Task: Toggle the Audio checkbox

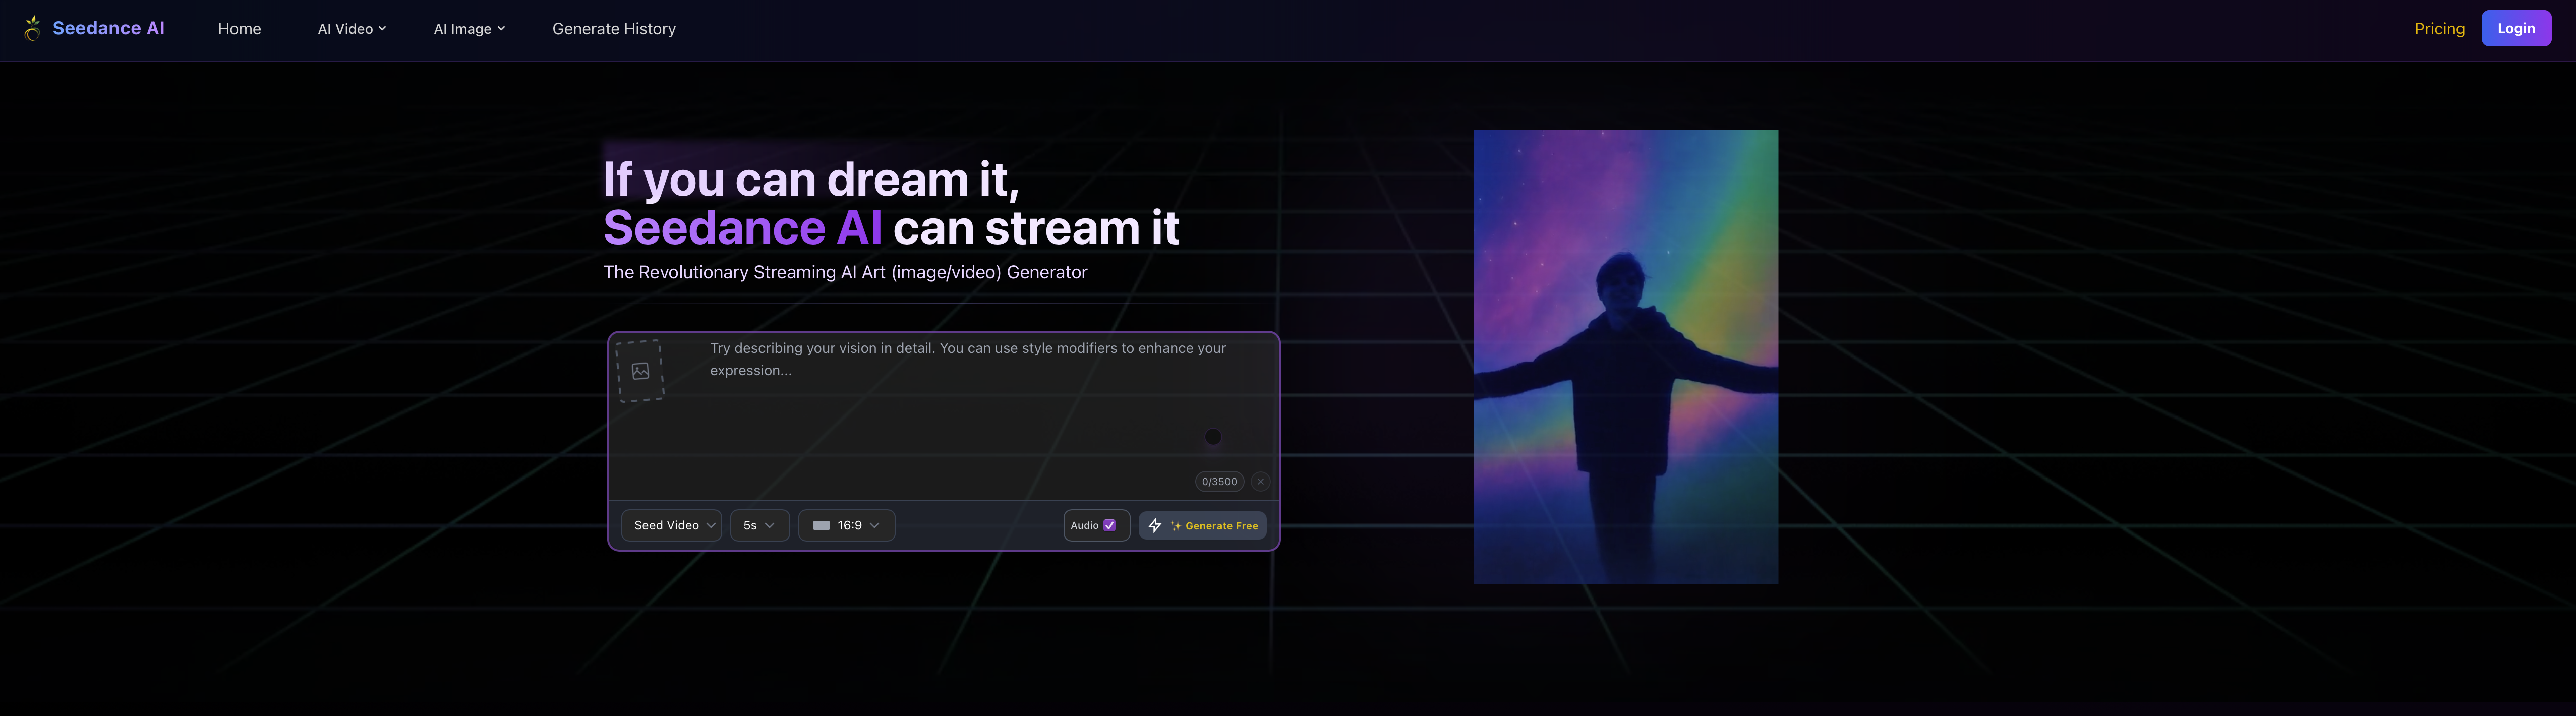Action: (1109, 526)
